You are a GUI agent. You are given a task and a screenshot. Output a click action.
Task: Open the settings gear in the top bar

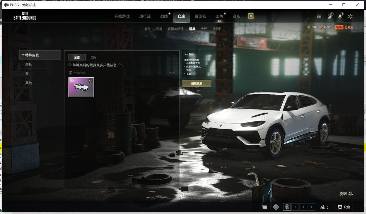[350, 17]
